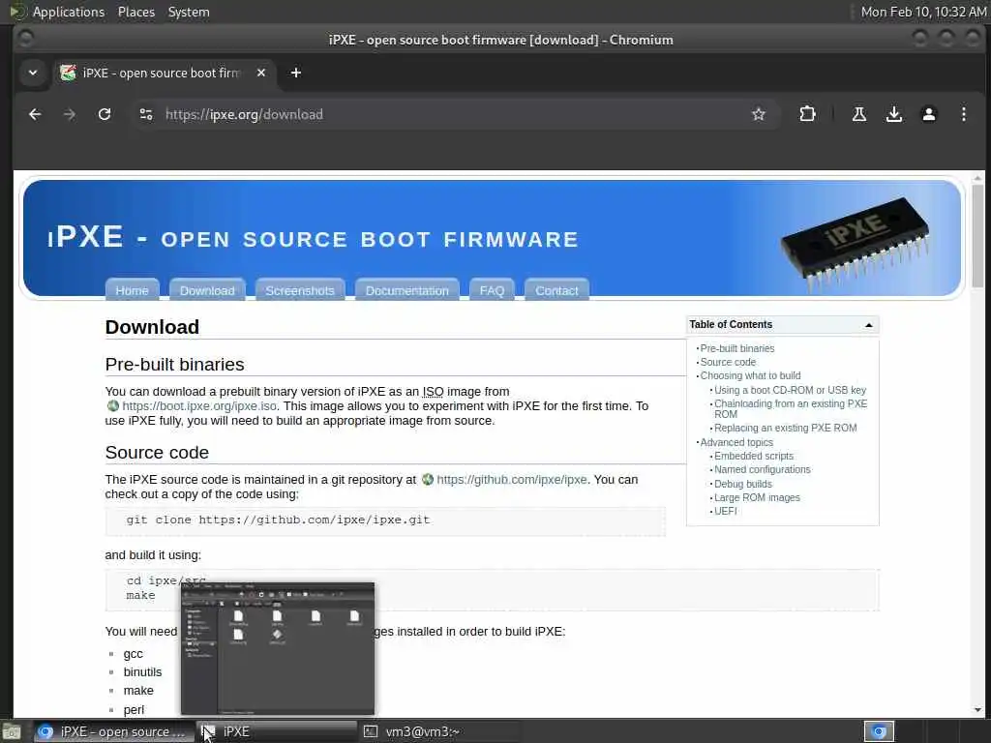Screen dimensions: 991x743
Task: Open the Screenshots navigation tab
Action: coord(300,290)
